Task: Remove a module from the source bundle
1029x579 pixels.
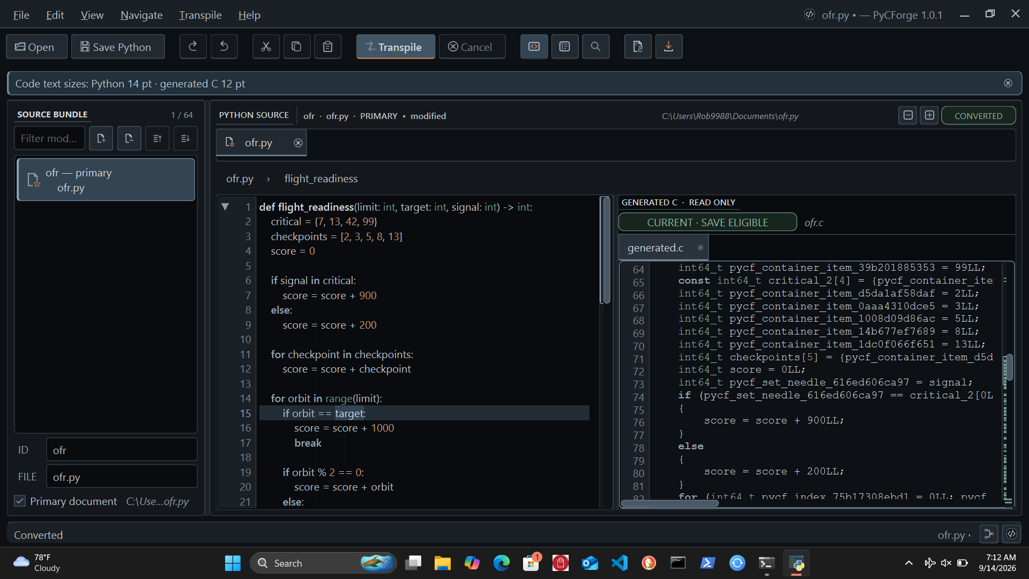Action: click(129, 138)
